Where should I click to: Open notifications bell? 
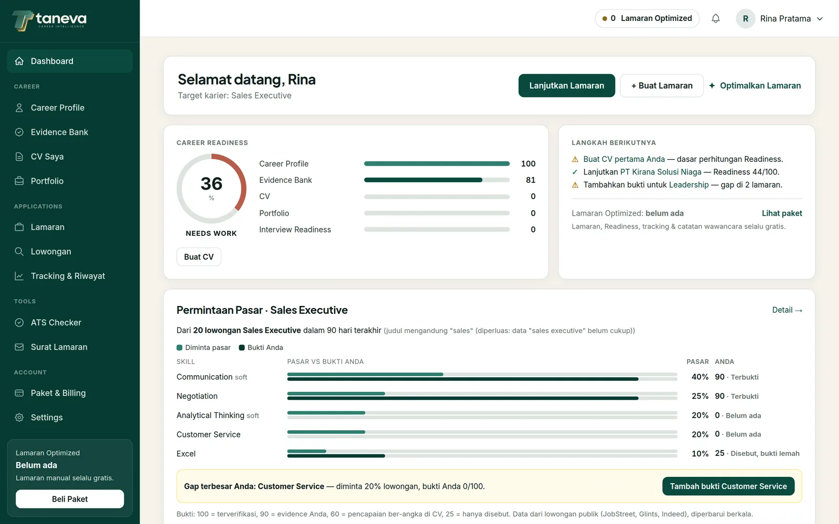click(x=716, y=18)
